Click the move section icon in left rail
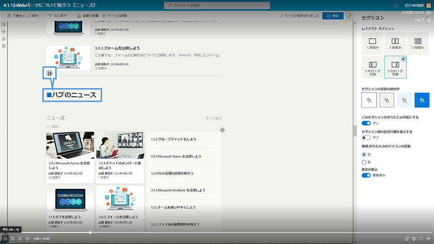 click(3, 32)
